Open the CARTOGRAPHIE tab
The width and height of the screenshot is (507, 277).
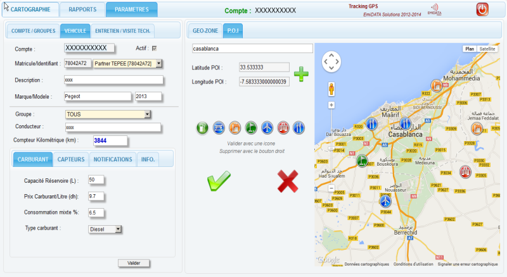click(x=30, y=9)
